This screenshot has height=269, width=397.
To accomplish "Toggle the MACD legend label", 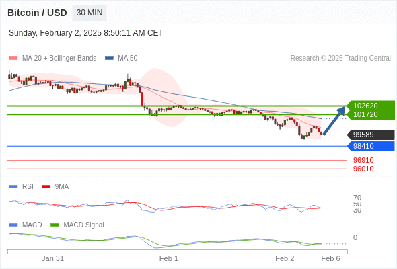I will [32, 225].
